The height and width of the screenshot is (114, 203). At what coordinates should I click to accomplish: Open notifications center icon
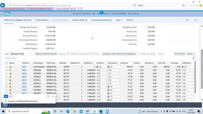click(199, 111)
